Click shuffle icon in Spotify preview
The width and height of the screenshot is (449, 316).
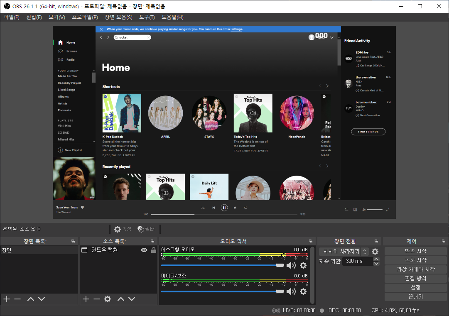click(x=203, y=208)
